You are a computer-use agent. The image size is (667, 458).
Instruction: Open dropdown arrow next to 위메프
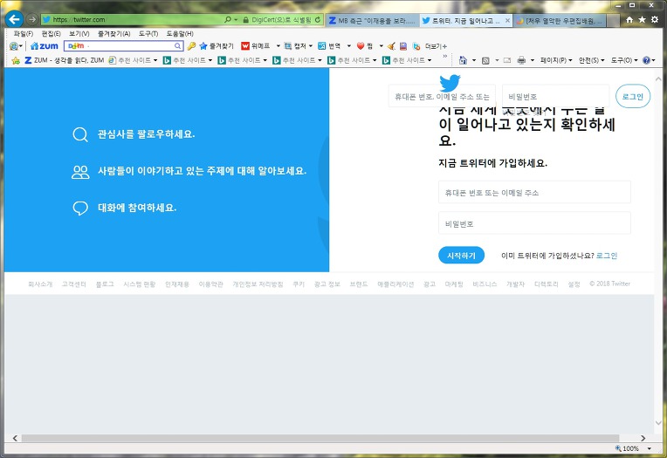pos(278,46)
